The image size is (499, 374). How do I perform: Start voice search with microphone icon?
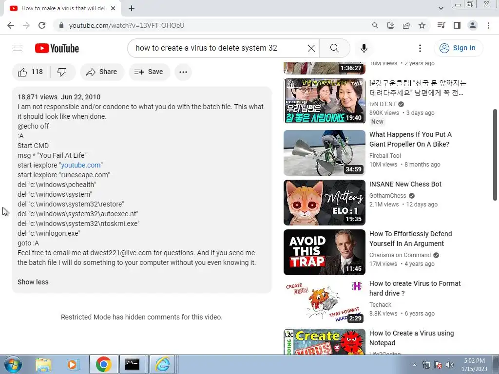364,48
